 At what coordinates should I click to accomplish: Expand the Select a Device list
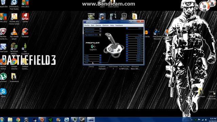click(x=93, y=29)
